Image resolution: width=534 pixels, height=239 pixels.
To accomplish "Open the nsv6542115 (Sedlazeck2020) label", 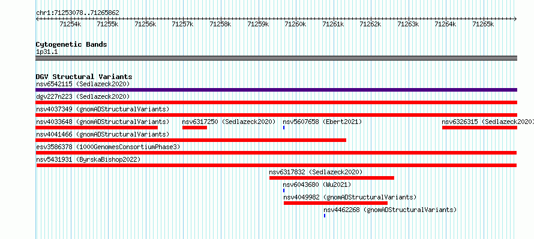I will point(83,84).
